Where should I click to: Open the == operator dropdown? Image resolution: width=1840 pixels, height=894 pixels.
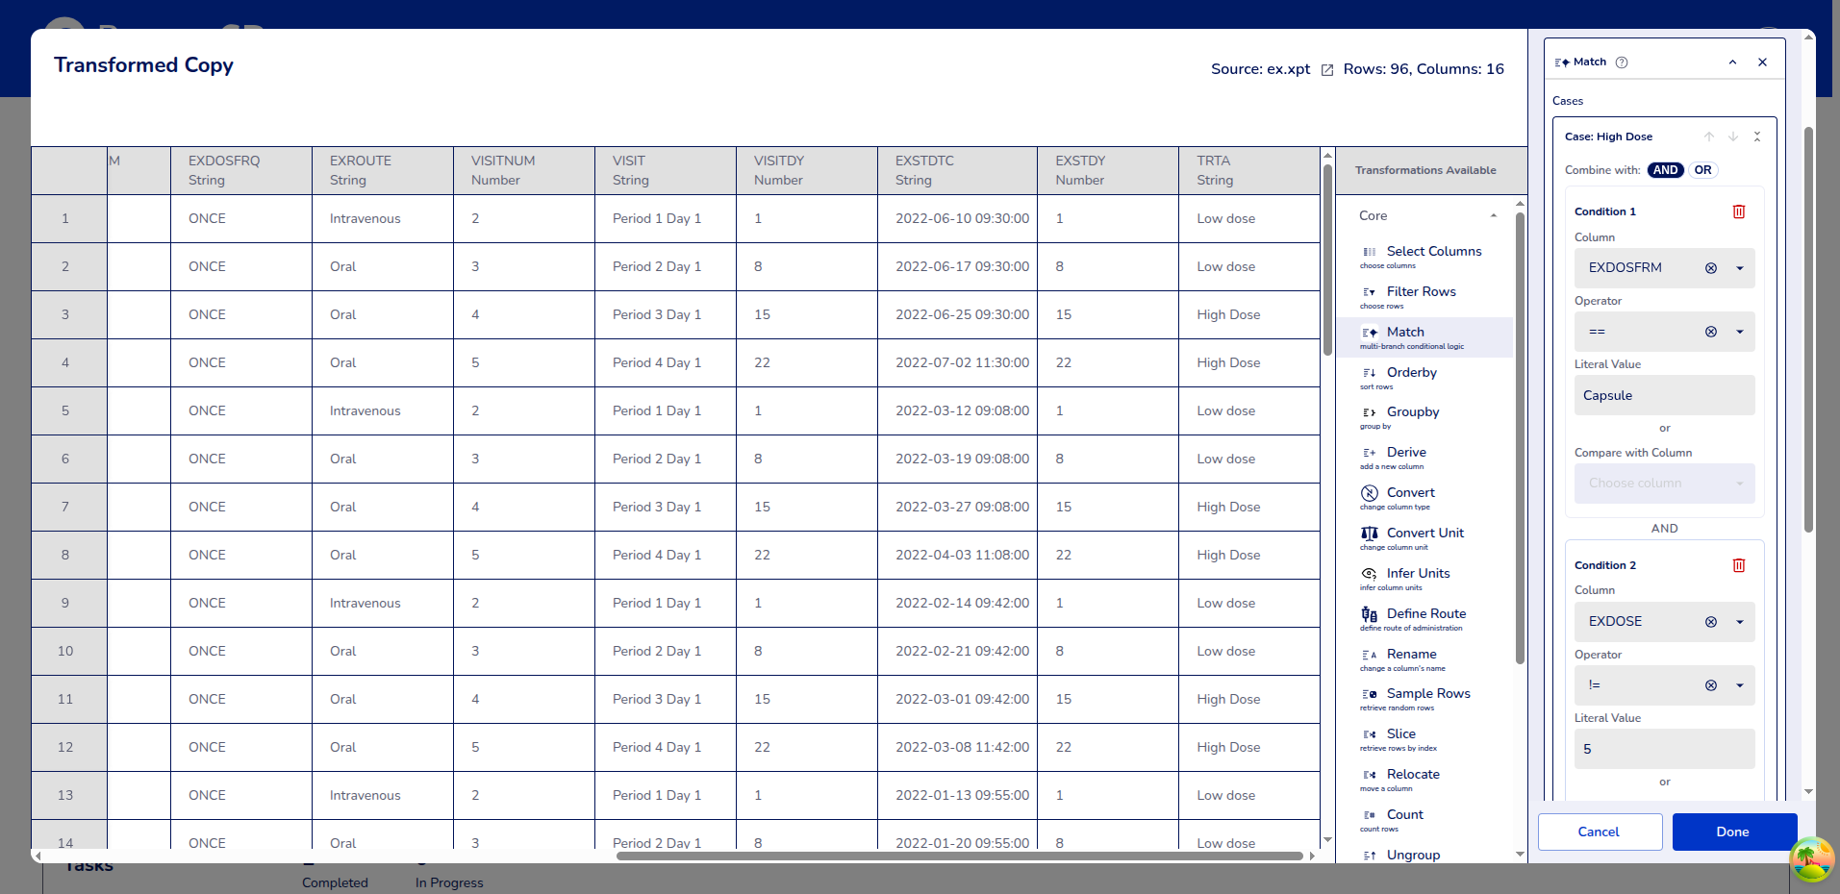coord(1739,332)
